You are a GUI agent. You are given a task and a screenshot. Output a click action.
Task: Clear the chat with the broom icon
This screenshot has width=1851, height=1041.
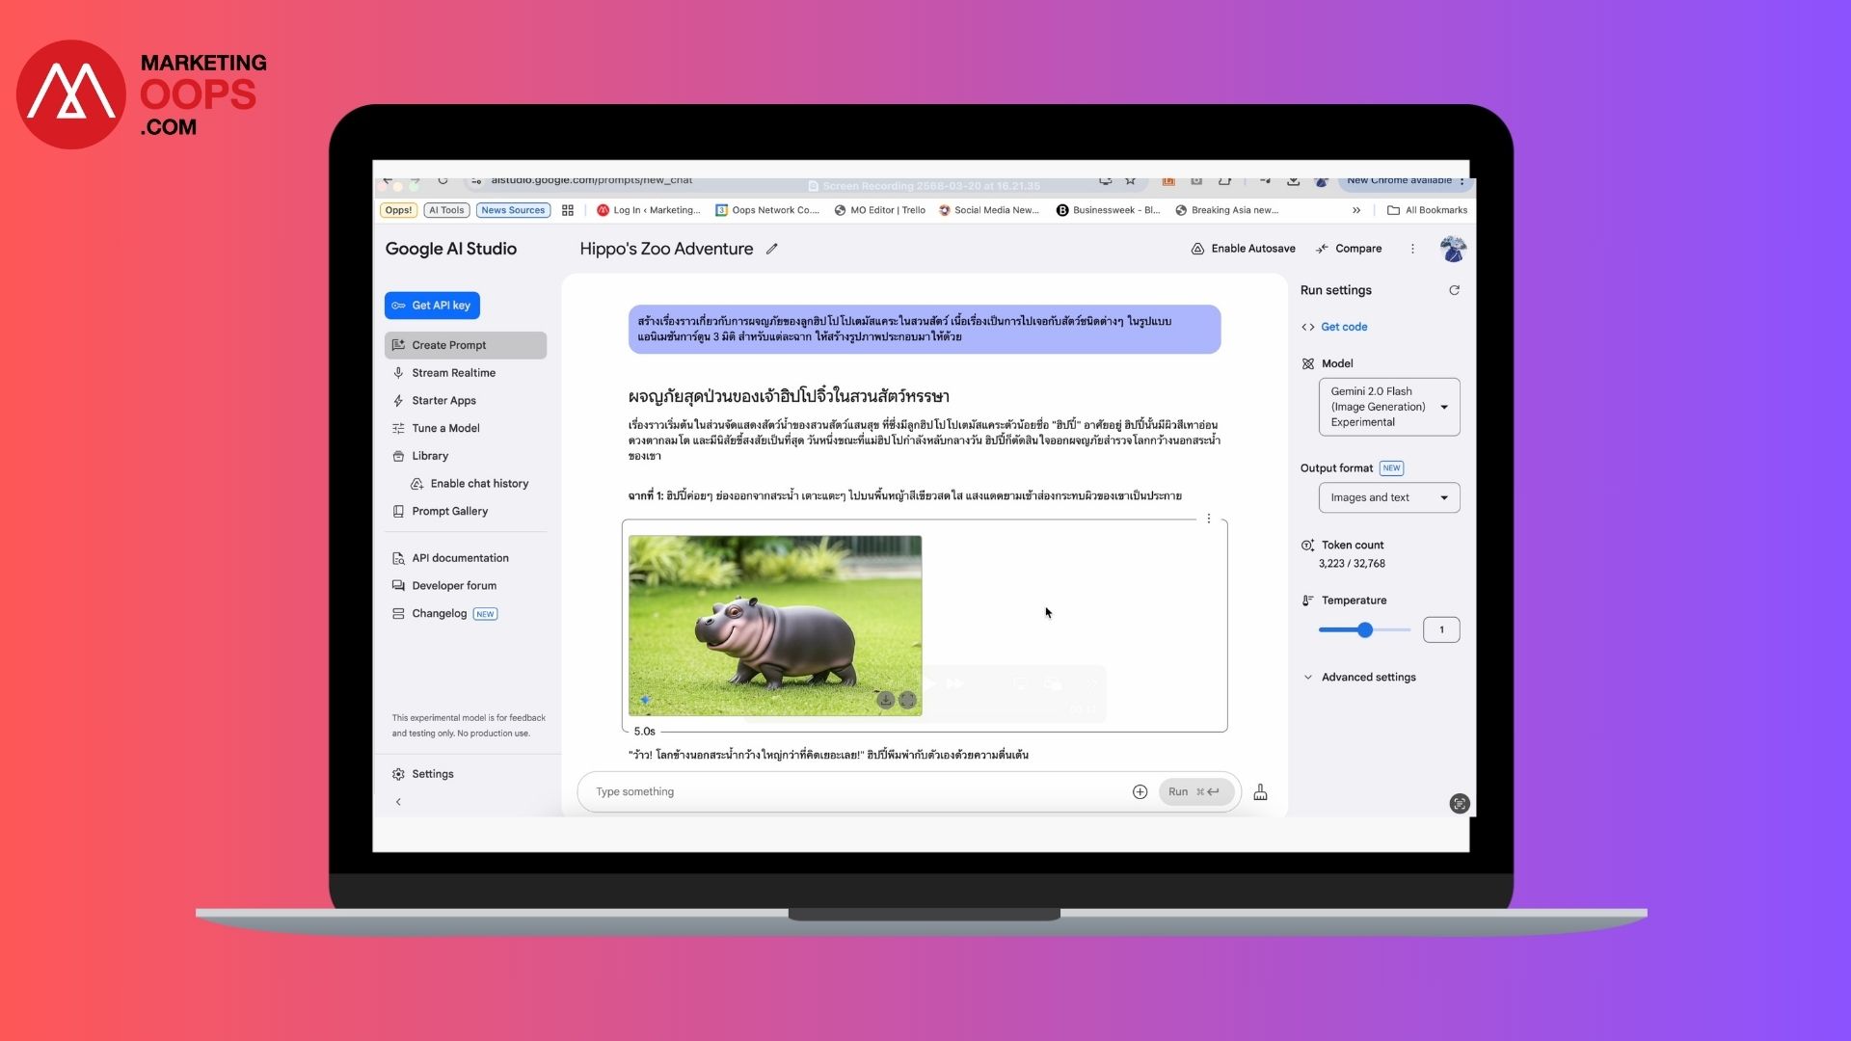click(x=1260, y=792)
